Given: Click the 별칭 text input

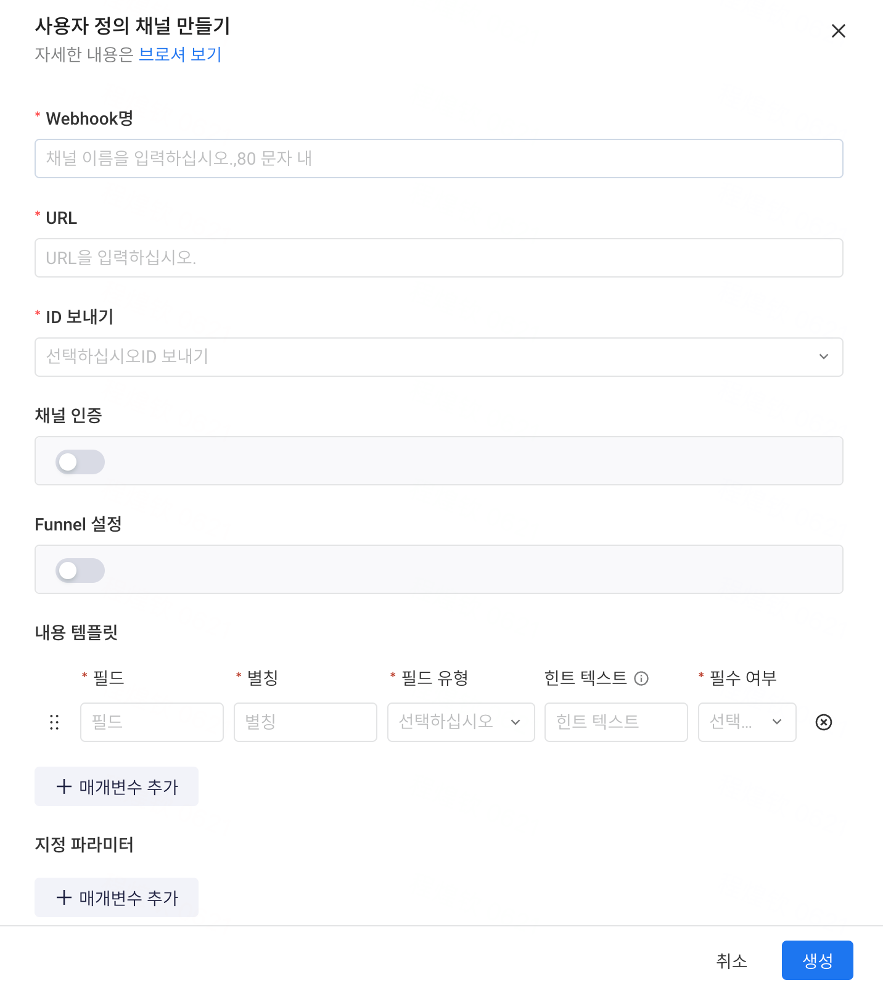Looking at the screenshot, I should click(305, 722).
